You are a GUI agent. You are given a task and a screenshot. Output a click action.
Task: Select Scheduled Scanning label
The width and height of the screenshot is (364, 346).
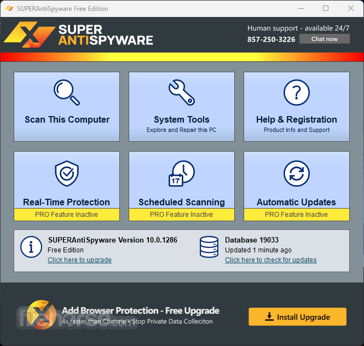pos(182,202)
